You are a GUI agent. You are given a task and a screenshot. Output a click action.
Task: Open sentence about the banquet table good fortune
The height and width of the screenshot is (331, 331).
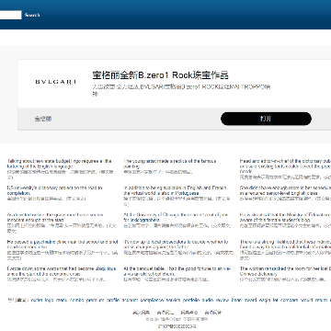click(177, 271)
